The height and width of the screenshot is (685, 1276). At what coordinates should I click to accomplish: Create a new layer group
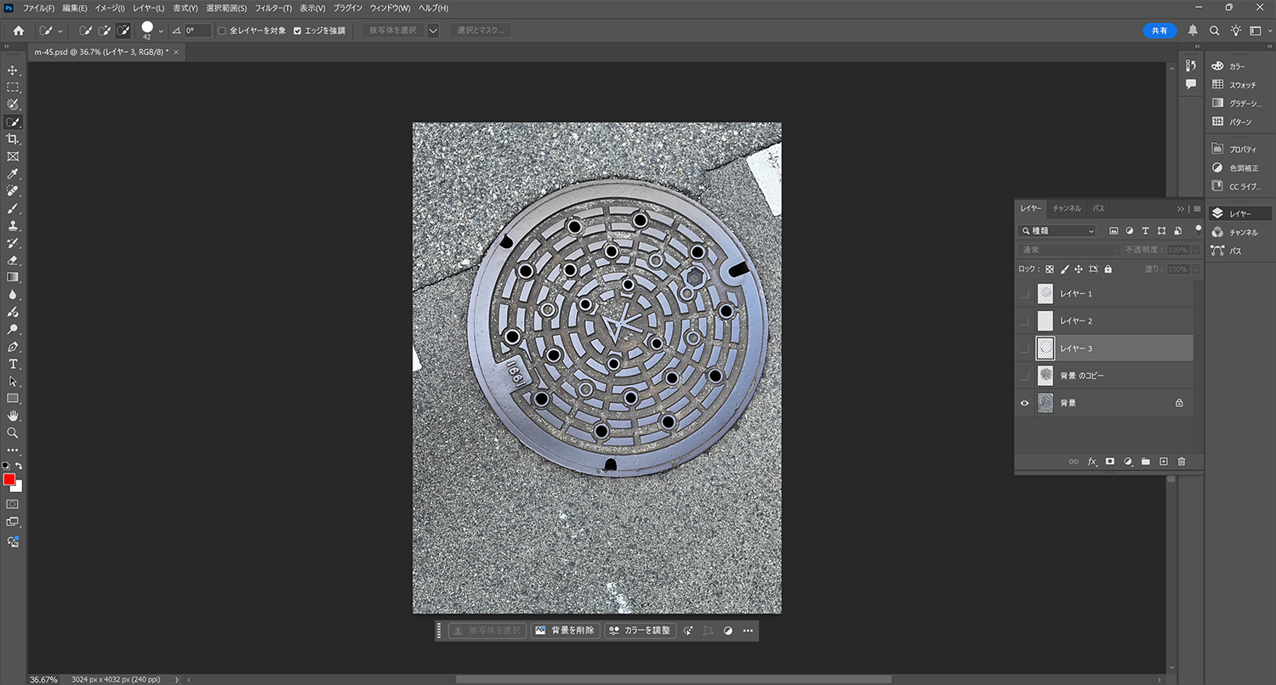pyautogui.click(x=1146, y=461)
